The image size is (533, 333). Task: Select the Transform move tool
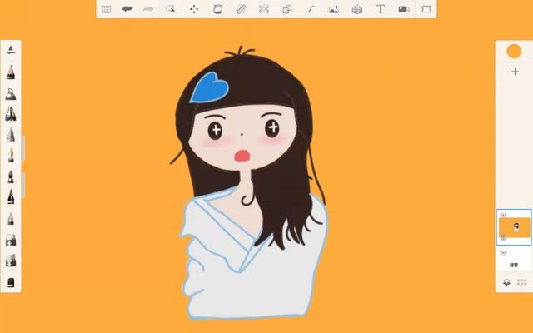coord(194,9)
